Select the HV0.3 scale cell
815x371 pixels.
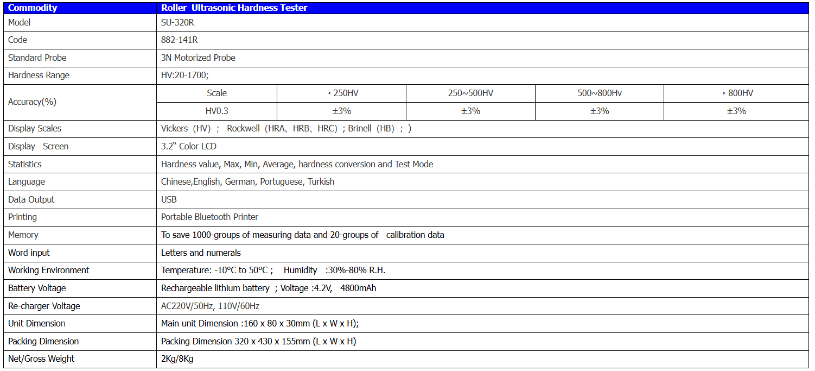coord(217,111)
